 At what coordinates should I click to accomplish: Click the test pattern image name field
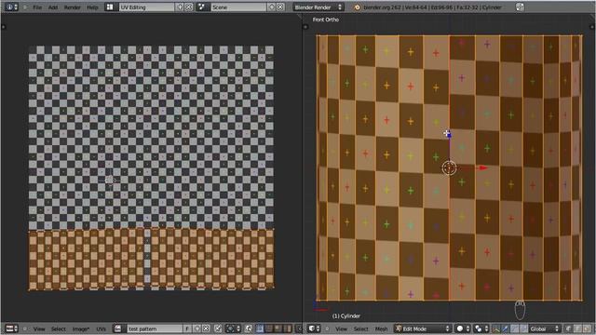(155, 328)
